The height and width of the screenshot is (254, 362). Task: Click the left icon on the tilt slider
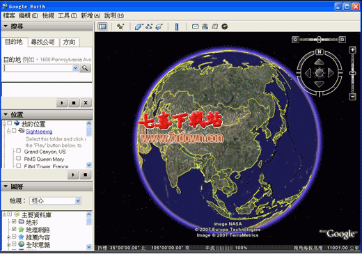tap(295, 40)
